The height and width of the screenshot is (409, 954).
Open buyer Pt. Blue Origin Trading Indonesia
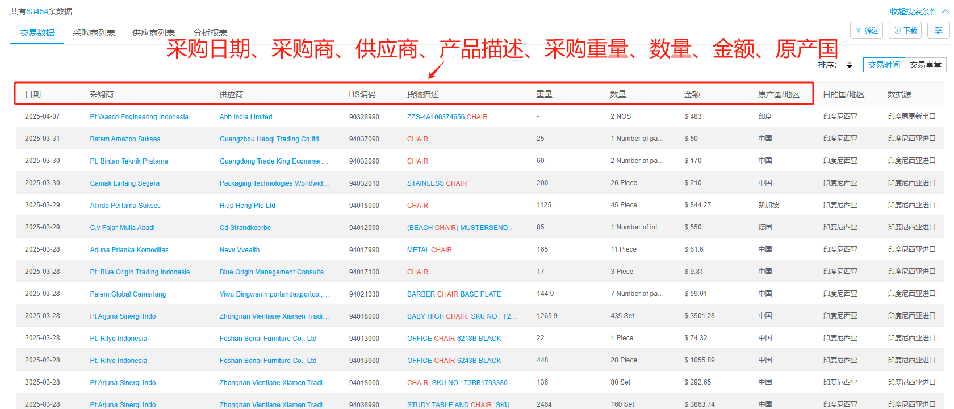[x=140, y=272]
